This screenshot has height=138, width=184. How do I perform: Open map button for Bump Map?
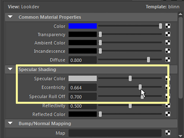168,133
